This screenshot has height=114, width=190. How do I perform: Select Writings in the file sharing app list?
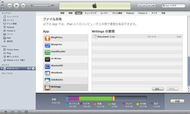click(66, 87)
